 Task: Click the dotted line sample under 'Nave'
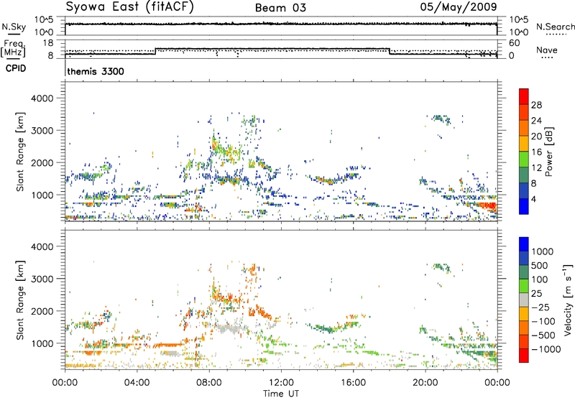pyautogui.click(x=547, y=58)
